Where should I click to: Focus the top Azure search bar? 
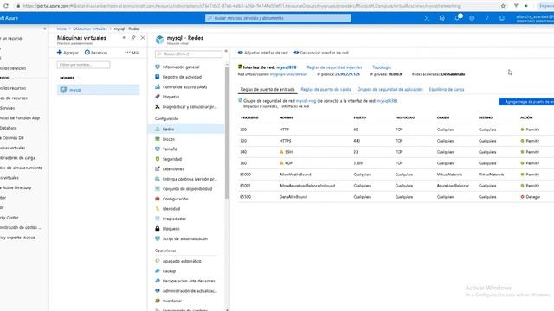278,18
